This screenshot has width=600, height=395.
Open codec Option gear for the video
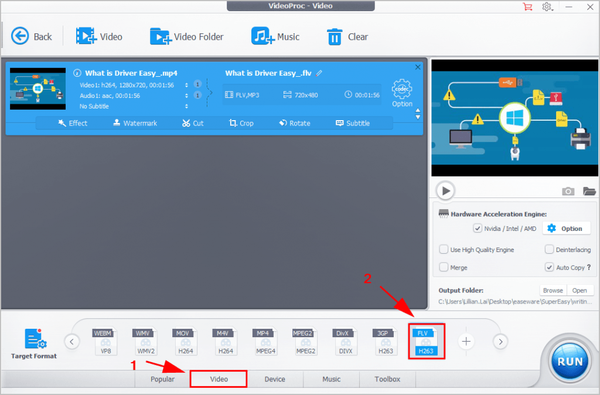[402, 93]
